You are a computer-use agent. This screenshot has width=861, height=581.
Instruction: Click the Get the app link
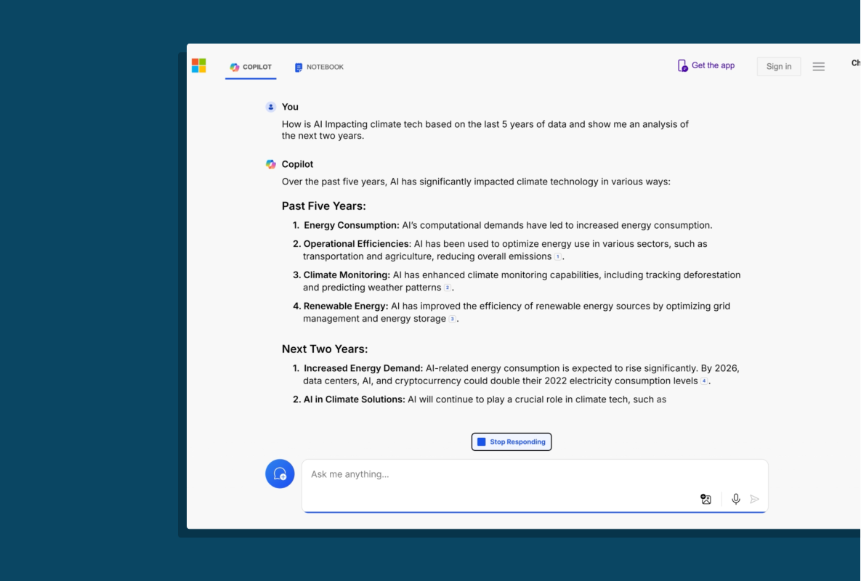(x=712, y=65)
